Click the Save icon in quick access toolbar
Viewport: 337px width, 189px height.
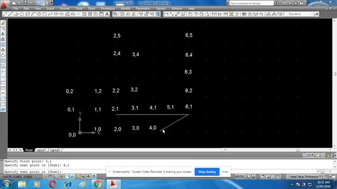pyautogui.click(x=25, y=3)
